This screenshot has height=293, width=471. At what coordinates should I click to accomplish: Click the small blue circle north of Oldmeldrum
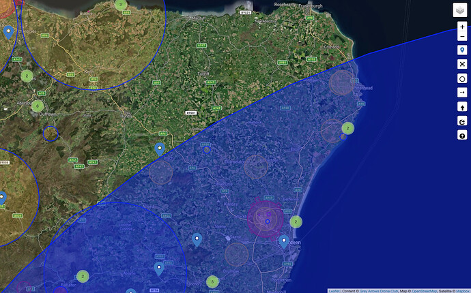click(207, 150)
